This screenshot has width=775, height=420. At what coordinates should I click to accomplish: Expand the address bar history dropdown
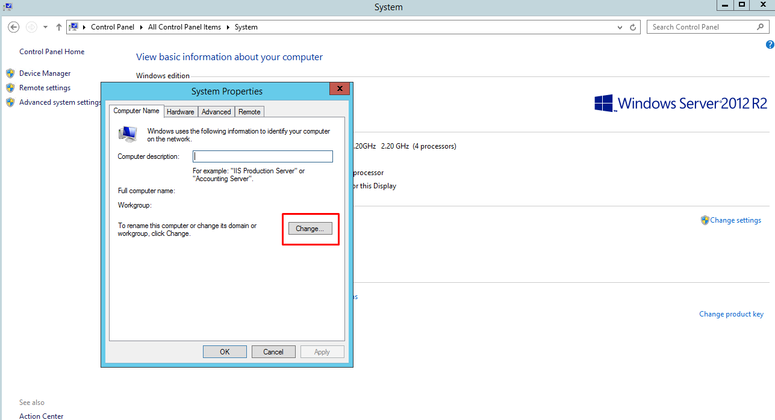[620, 27]
